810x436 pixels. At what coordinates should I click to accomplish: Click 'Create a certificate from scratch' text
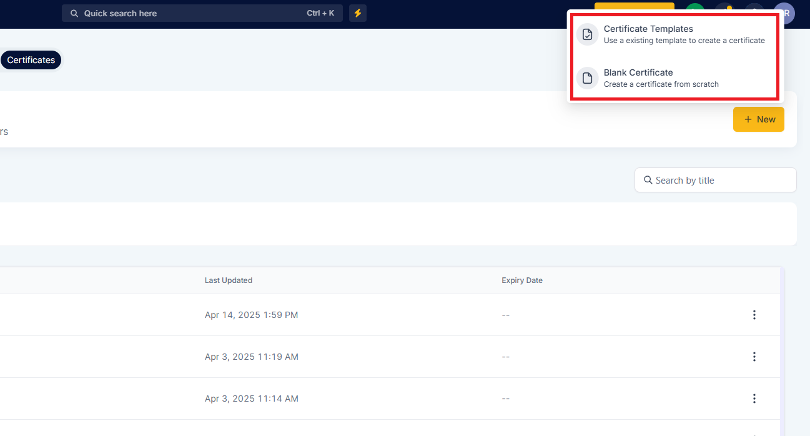pyautogui.click(x=661, y=84)
